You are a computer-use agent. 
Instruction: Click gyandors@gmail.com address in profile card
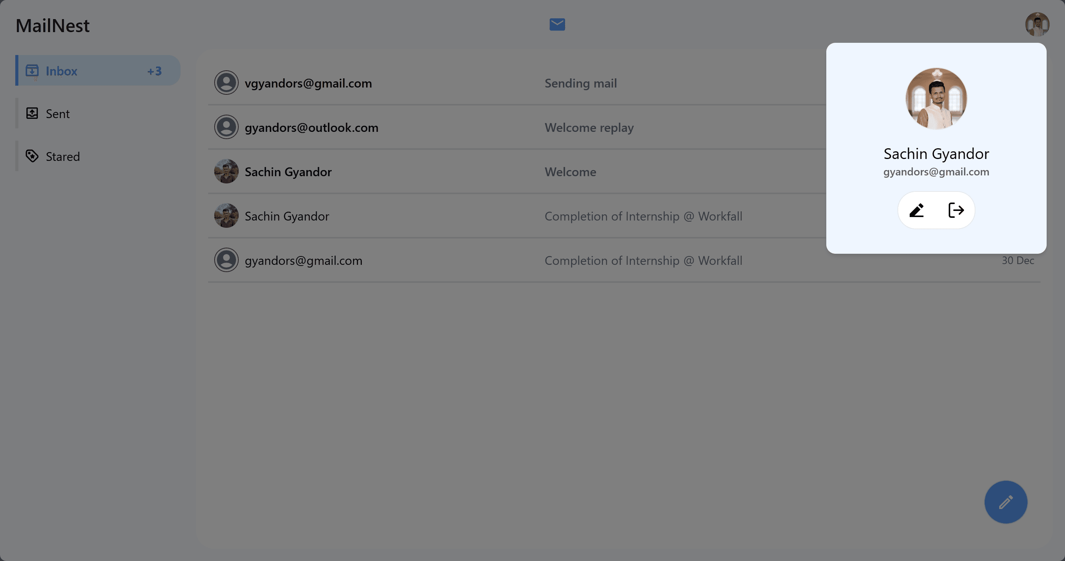click(x=936, y=172)
